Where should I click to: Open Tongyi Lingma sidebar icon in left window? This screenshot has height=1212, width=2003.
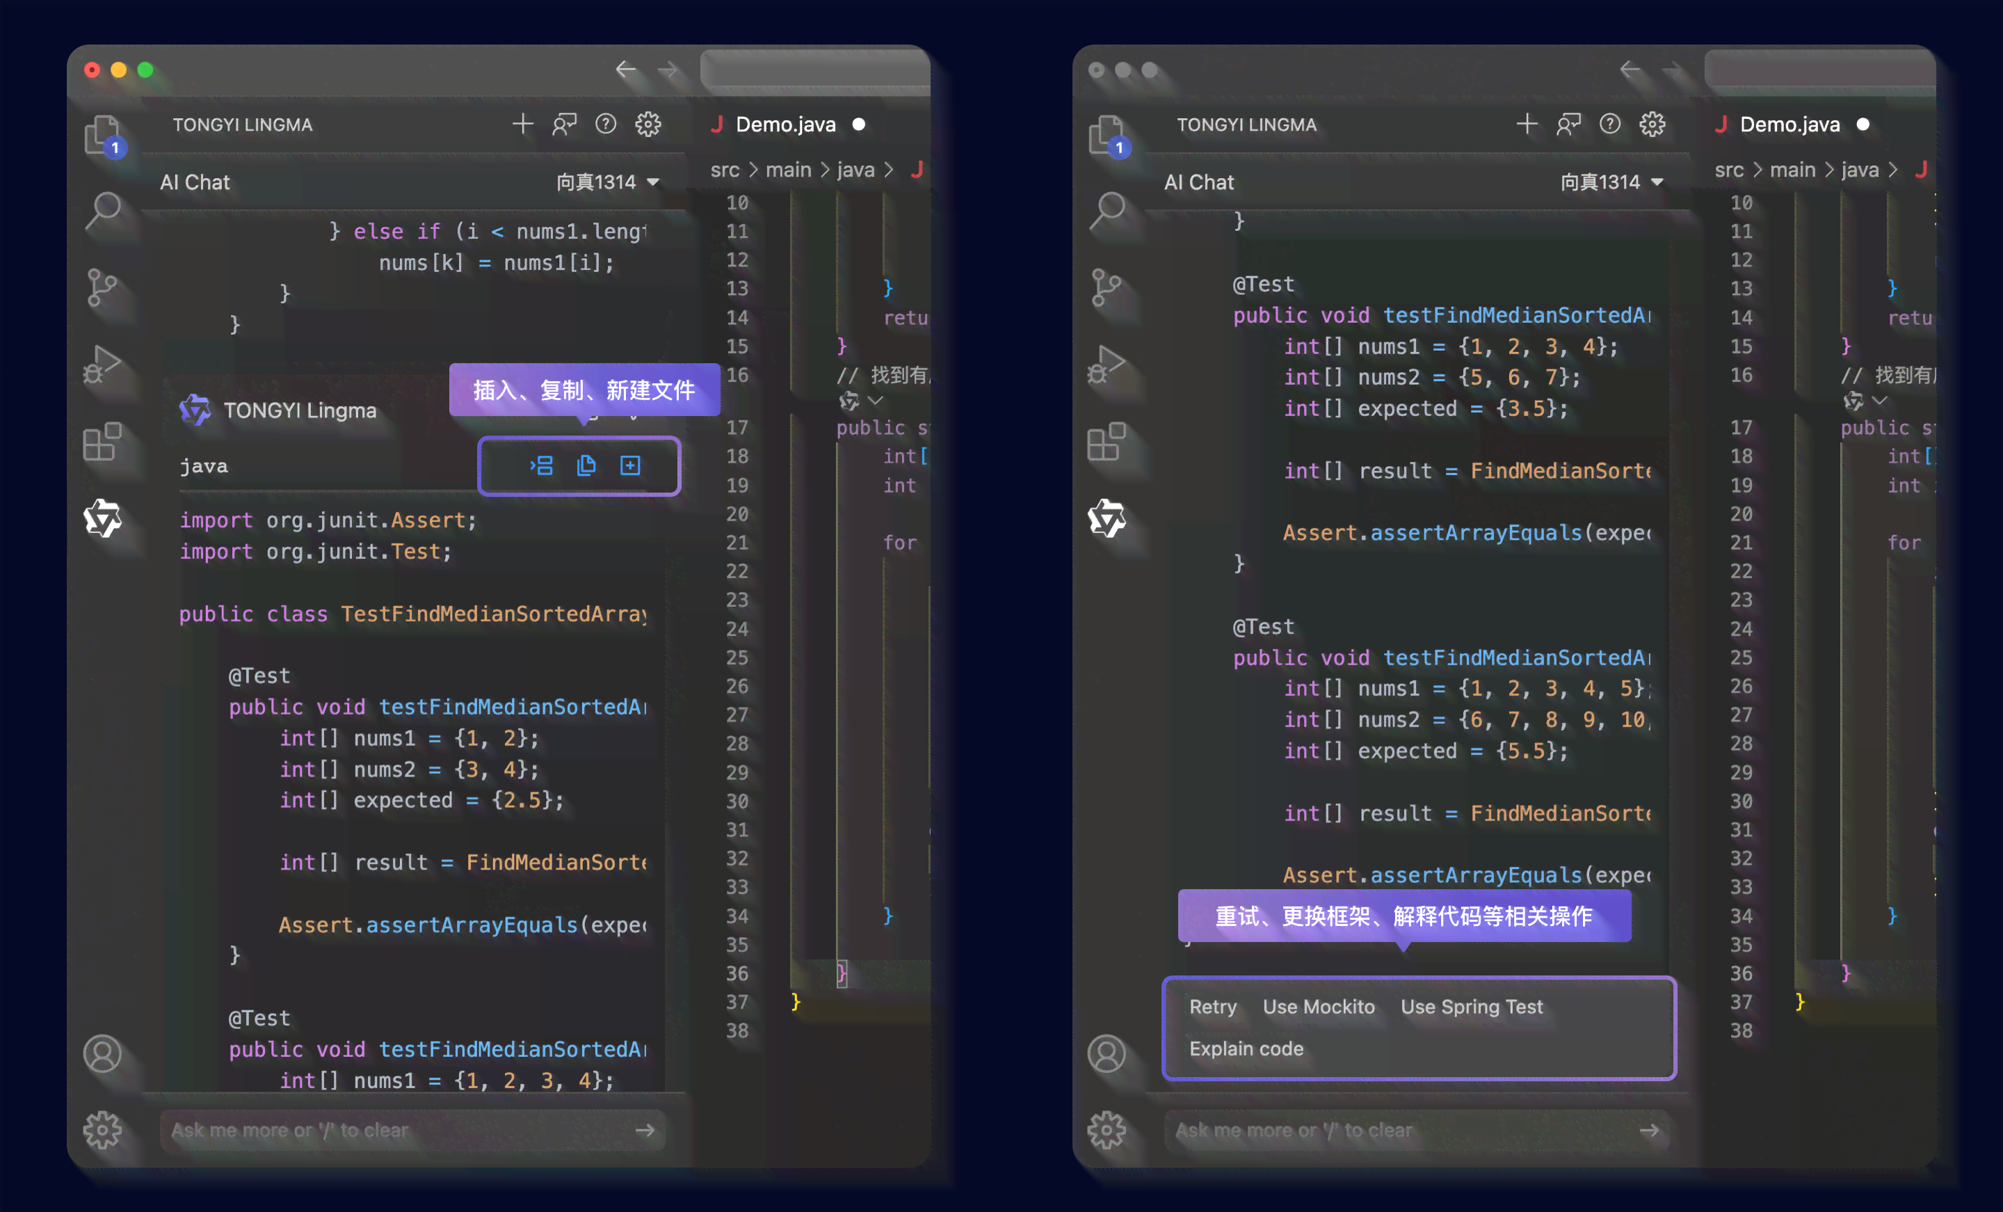point(103,518)
